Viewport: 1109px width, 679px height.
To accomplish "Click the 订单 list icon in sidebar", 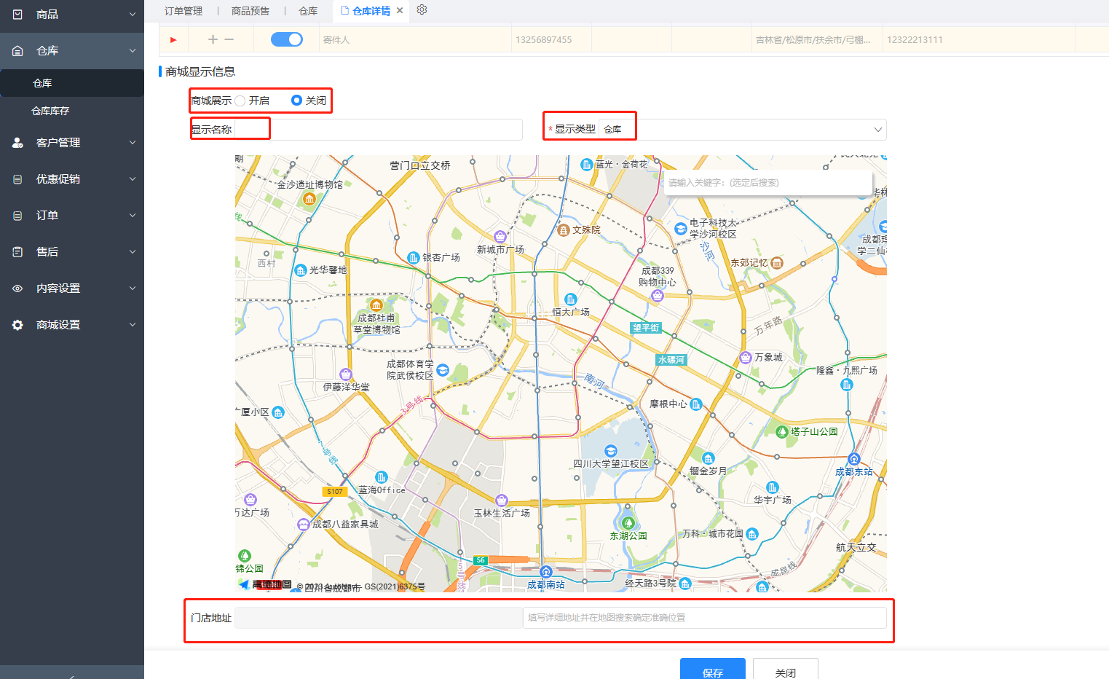I will click(17, 215).
